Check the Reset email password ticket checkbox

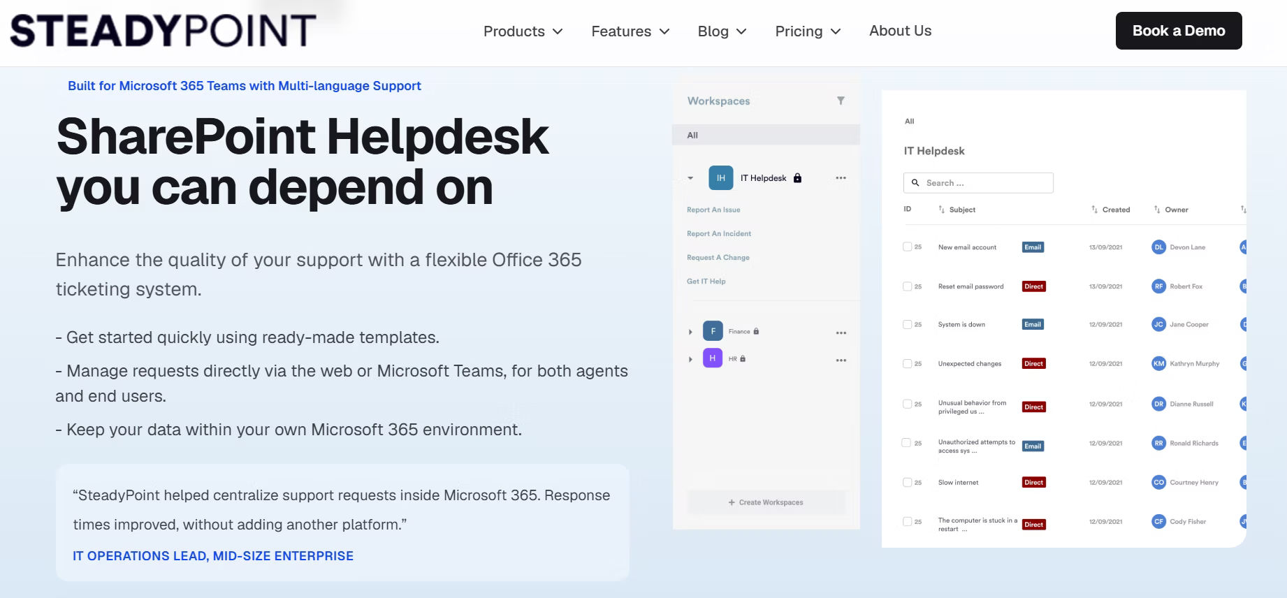pyautogui.click(x=907, y=286)
